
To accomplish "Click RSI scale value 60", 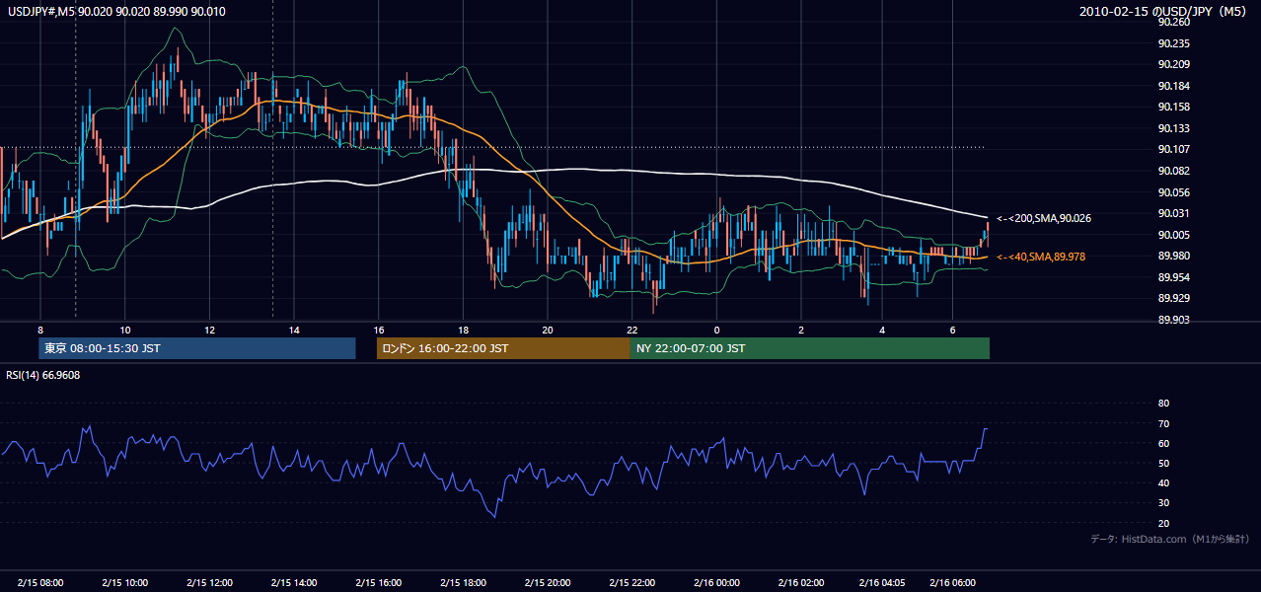I will pyautogui.click(x=1163, y=443).
